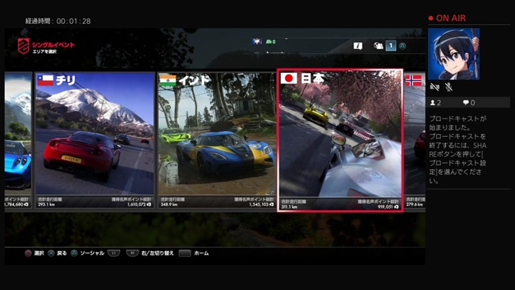The height and width of the screenshot is (290, 515).
Task: Toggle the muted microphone icon in broadcast panel
Action: click(x=449, y=87)
